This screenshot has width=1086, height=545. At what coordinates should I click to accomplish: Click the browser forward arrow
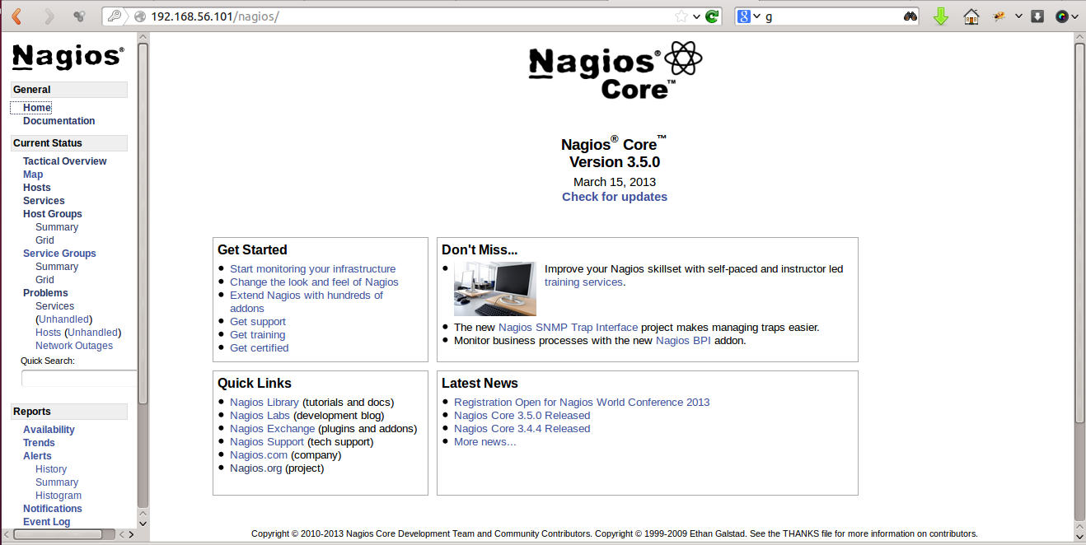pos(49,16)
